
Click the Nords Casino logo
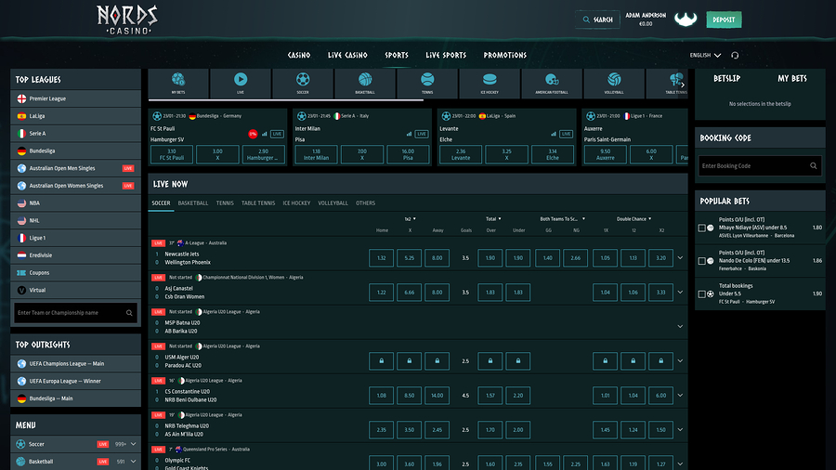(127, 20)
